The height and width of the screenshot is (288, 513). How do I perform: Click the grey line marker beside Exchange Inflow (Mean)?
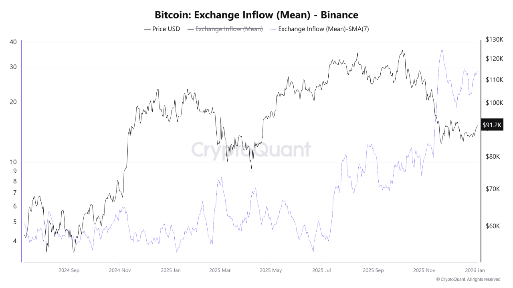point(190,29)
